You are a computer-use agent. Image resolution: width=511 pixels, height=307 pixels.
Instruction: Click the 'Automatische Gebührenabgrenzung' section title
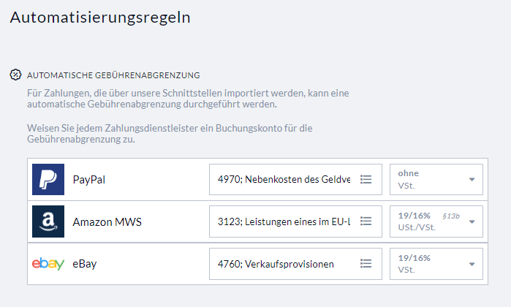click(113, 75)
